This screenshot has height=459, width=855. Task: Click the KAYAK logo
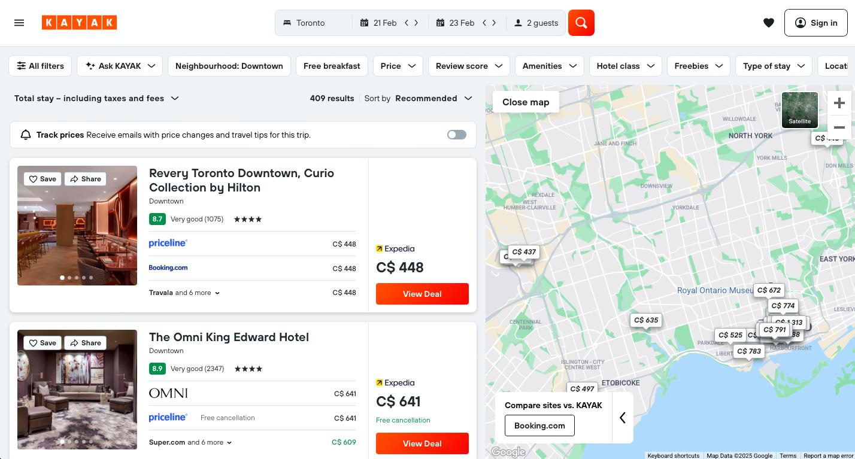click(x=79, y=22)
